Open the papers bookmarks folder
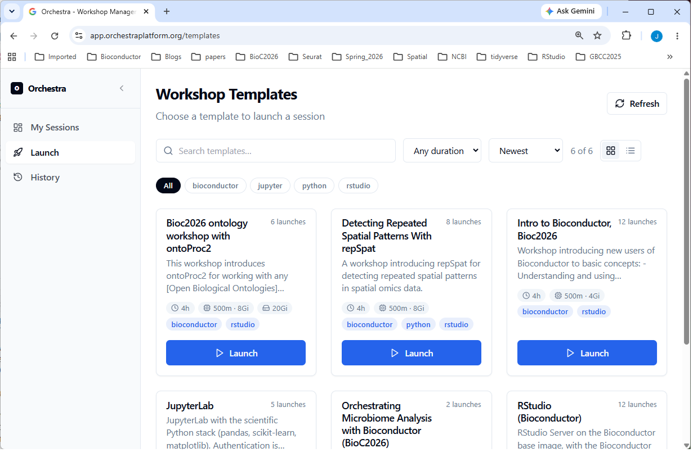This screenshot has height=457, width=693. pos(209,57)
